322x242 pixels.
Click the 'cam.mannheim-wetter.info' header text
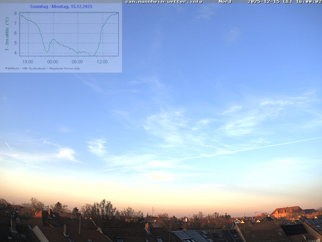click(164, 2)
